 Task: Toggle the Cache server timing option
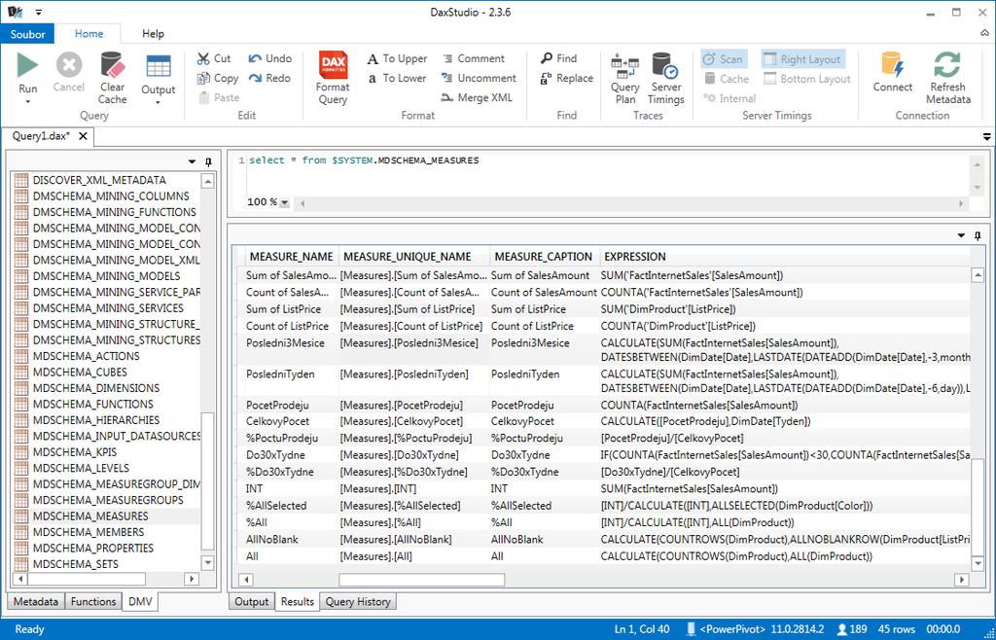click(x=726, y=79)
